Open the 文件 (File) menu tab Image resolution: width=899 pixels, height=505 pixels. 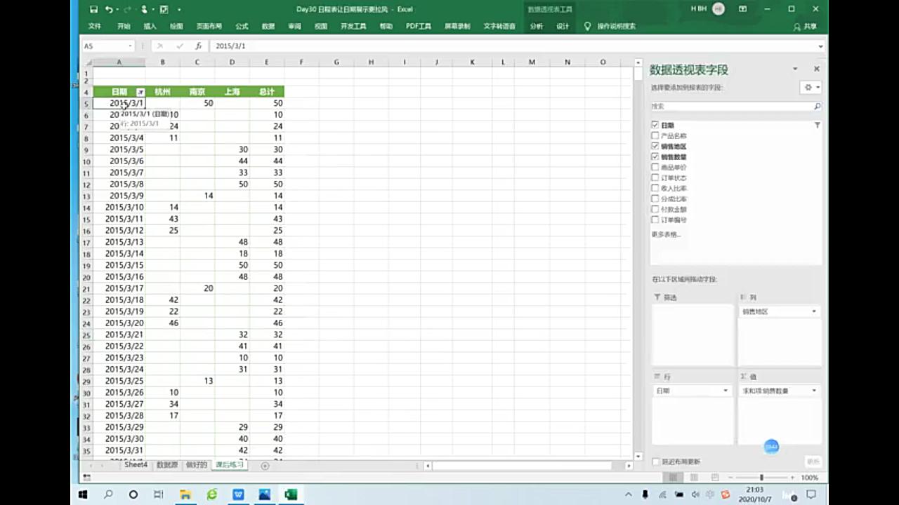coord(95,26)
